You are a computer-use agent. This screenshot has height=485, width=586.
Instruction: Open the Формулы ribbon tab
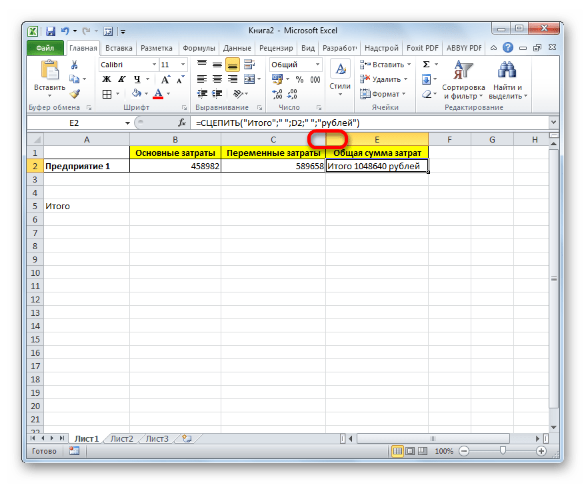click(x=198, y=48)
